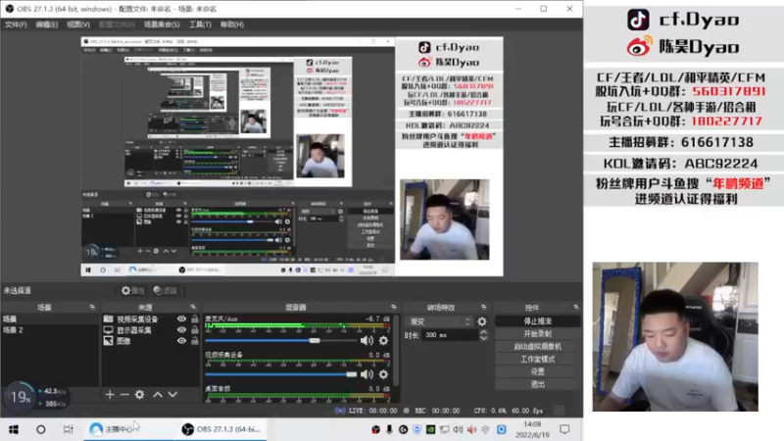Toggle visibility of 显示器采集 source
The height and width of the screenshot is (441, 784).
(x=181, y=330)
